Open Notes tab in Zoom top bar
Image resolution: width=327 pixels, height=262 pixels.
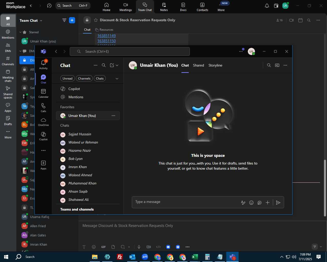point(164,7)
